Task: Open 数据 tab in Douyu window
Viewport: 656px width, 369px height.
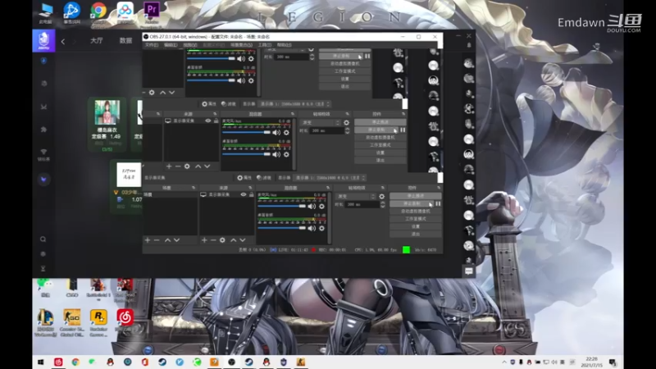Action: [x=125, y=40]
